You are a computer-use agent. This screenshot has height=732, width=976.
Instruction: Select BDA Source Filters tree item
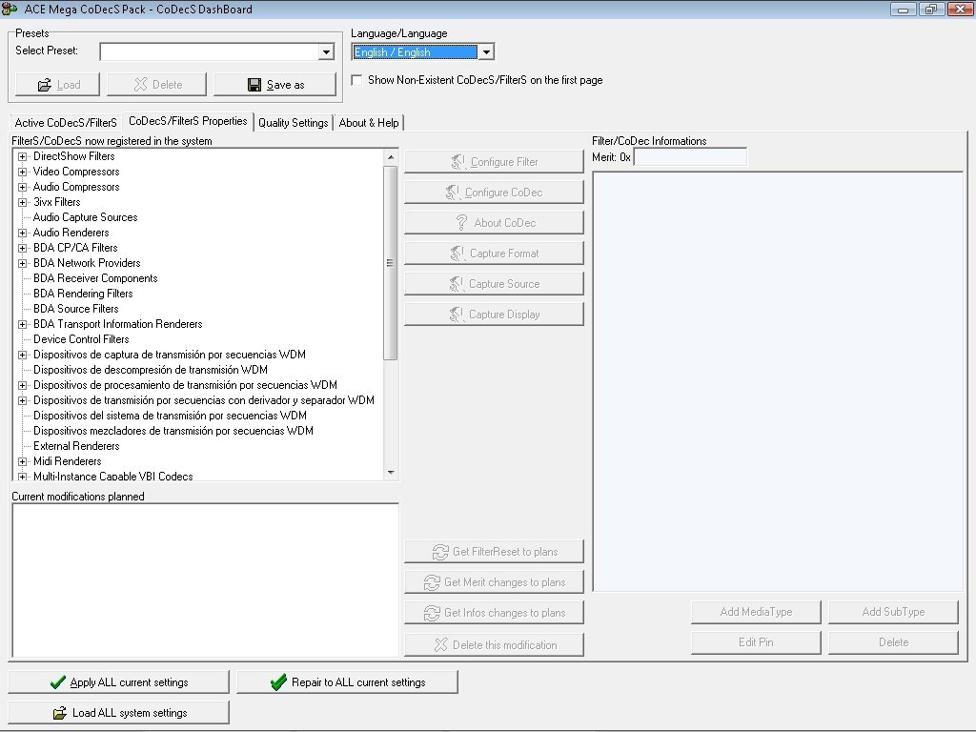tap(76, 309)
